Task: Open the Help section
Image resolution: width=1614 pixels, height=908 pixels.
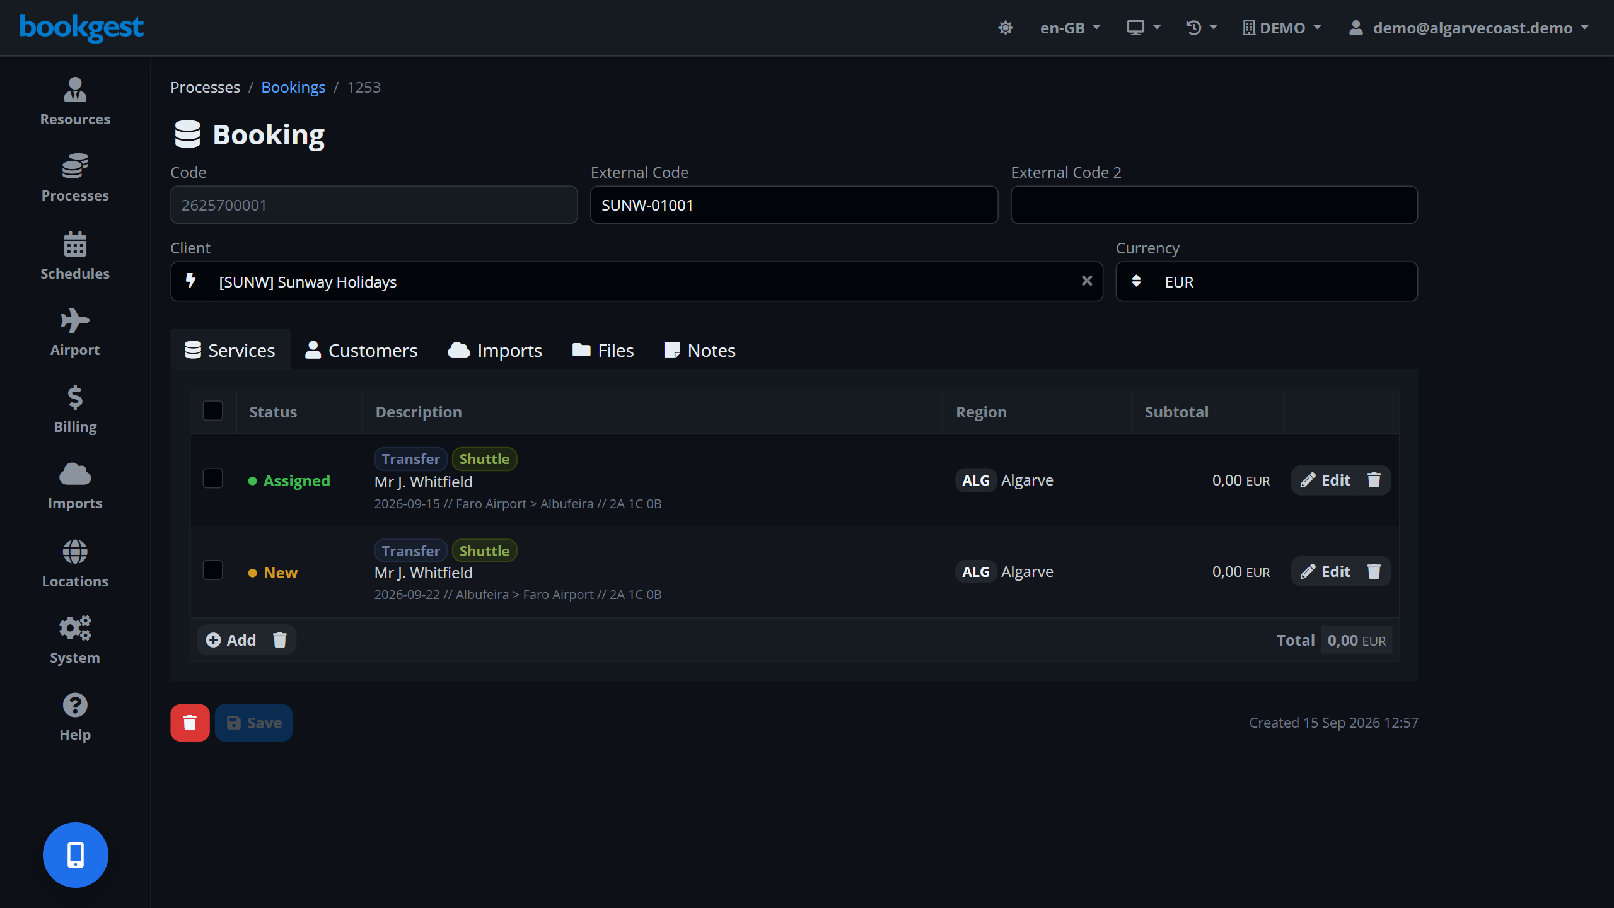Action: tap(75, 717)
